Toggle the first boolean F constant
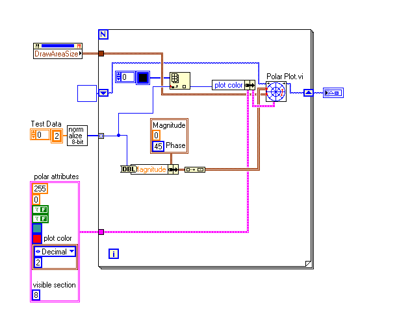This screenshot has height=318, width=397. pos(40,210)
